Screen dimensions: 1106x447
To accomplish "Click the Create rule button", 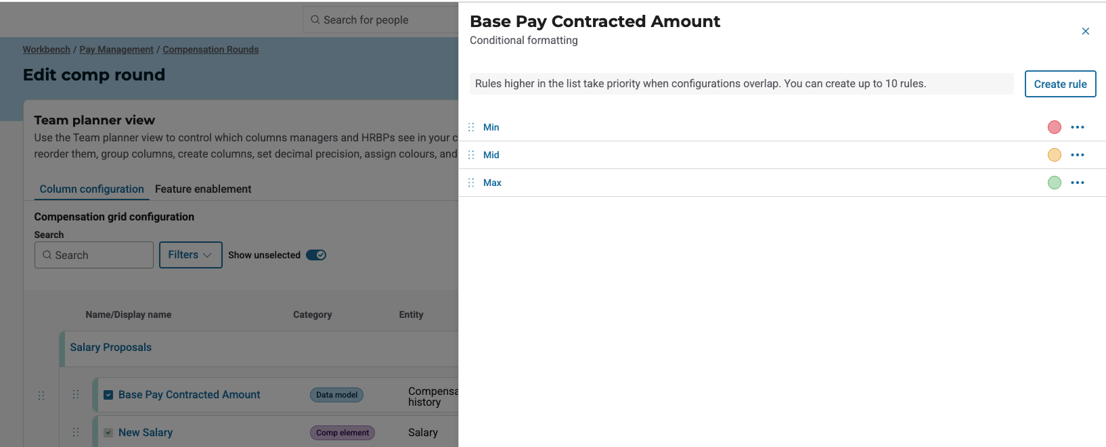I will [x=1060, y=84].
